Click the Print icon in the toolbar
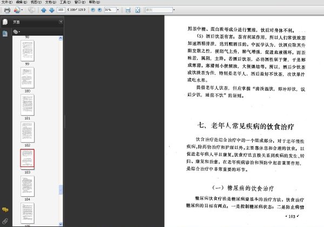Screen dimensions: 324x227 pos(7,10)
